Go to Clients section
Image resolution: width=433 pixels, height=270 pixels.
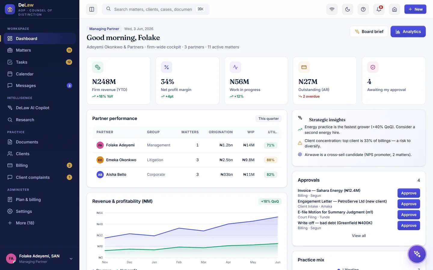40,154
